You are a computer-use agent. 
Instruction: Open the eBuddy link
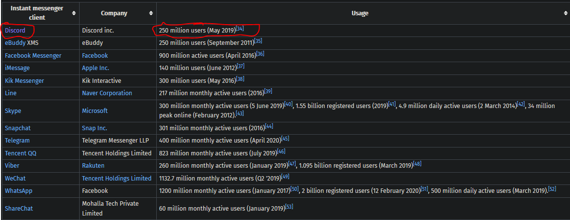[x=15, y=43]
